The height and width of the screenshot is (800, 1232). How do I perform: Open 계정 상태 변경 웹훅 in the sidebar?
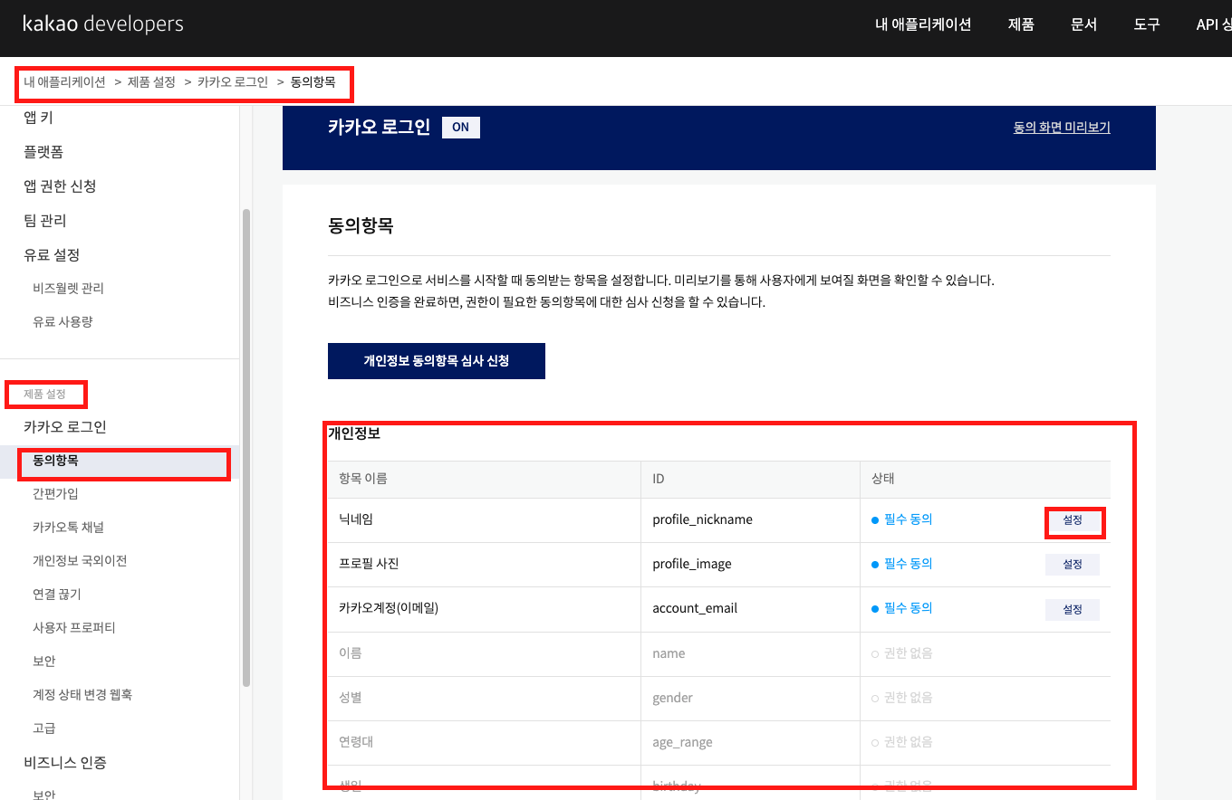coord(83,694)
